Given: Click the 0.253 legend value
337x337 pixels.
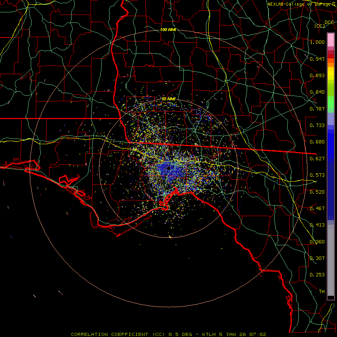Looking at the screenshot, I should click(x=317, y=275).
